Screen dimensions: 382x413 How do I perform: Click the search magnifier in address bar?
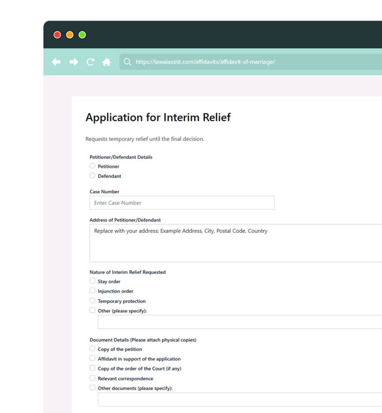click(127, 62)
